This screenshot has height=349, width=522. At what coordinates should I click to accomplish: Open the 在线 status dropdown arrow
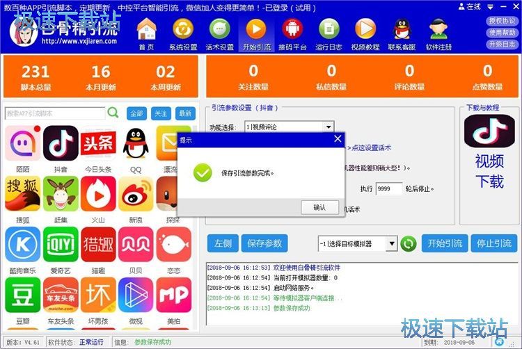490,7
